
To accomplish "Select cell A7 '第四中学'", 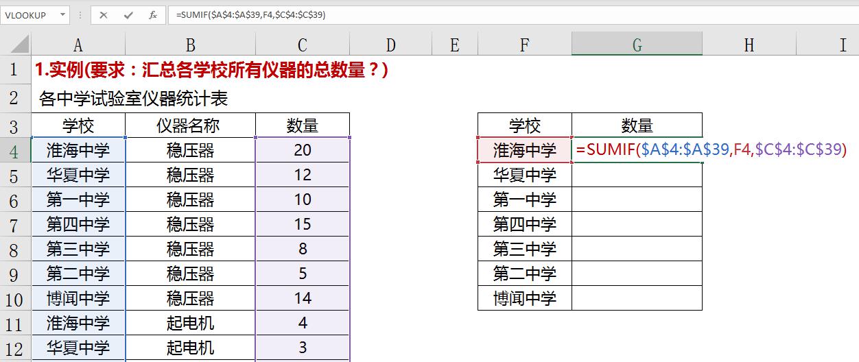I will (78, 224).
